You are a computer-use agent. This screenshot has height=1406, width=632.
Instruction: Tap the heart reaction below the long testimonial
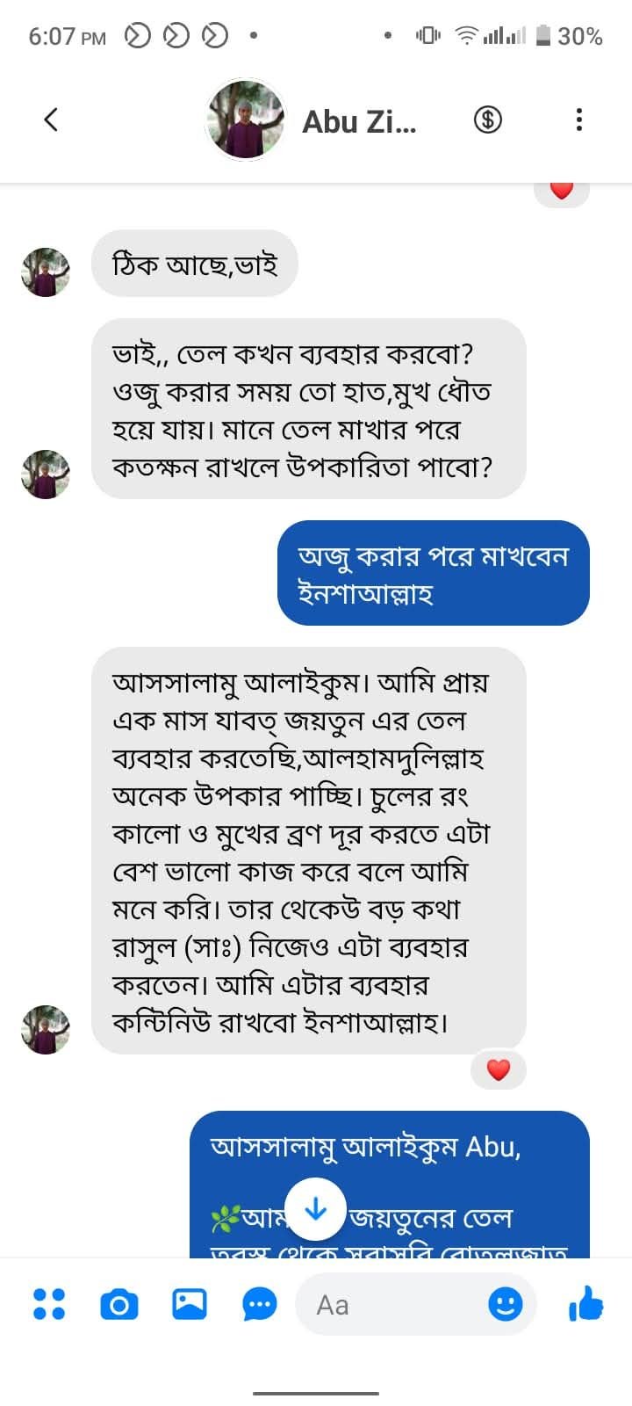click(498, 1069)
